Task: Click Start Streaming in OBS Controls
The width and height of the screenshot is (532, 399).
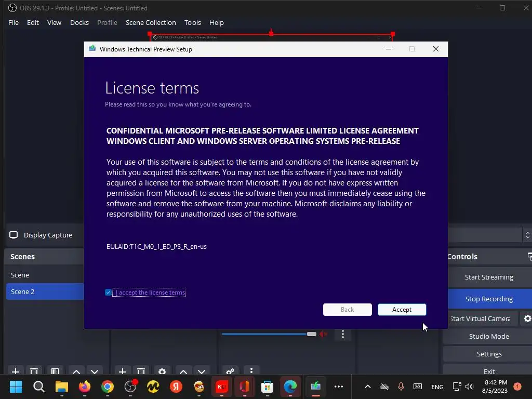Action: [489, 277]
